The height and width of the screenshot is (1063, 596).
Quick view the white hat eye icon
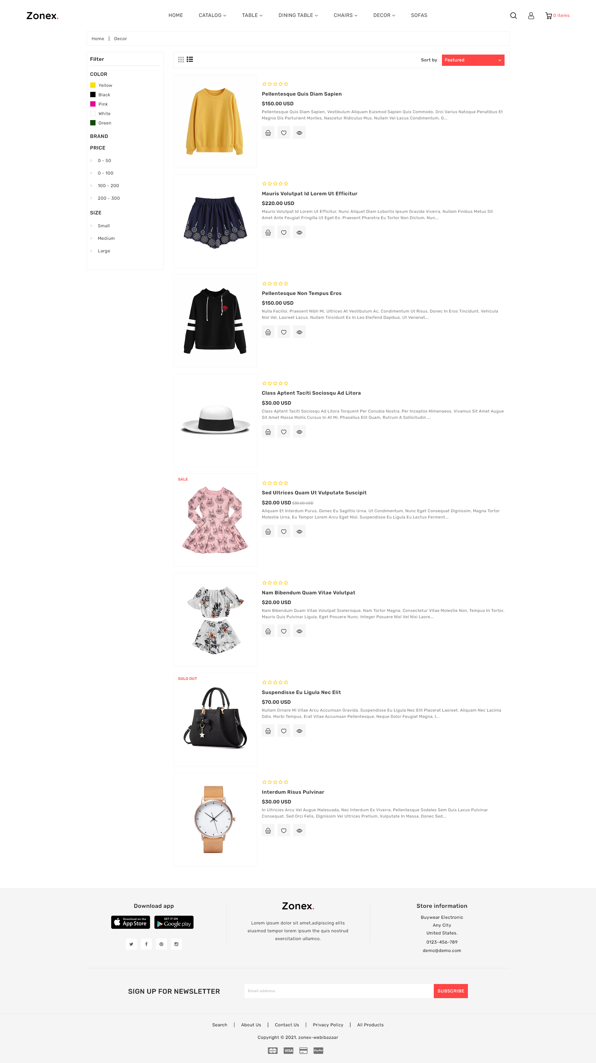(x=299, y=432)
